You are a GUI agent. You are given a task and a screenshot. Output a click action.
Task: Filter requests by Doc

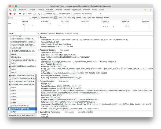pyautogui.click(x=89, y=18)
